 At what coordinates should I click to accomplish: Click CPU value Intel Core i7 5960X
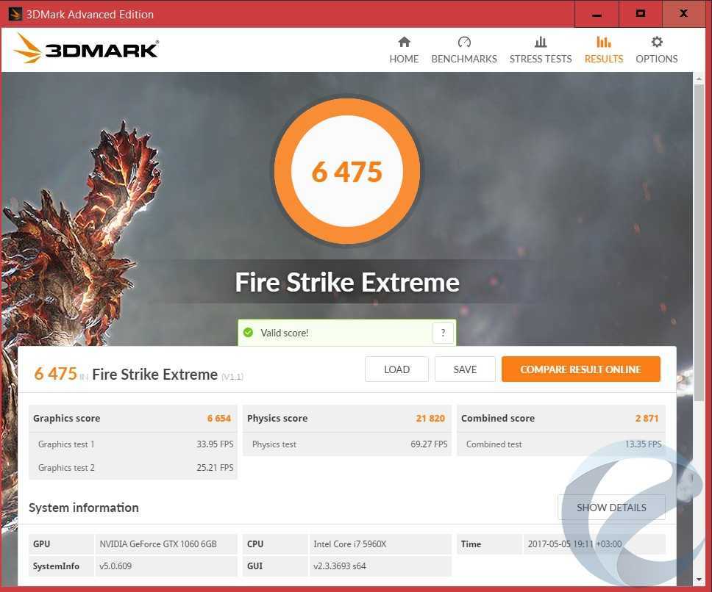(349, 544)
